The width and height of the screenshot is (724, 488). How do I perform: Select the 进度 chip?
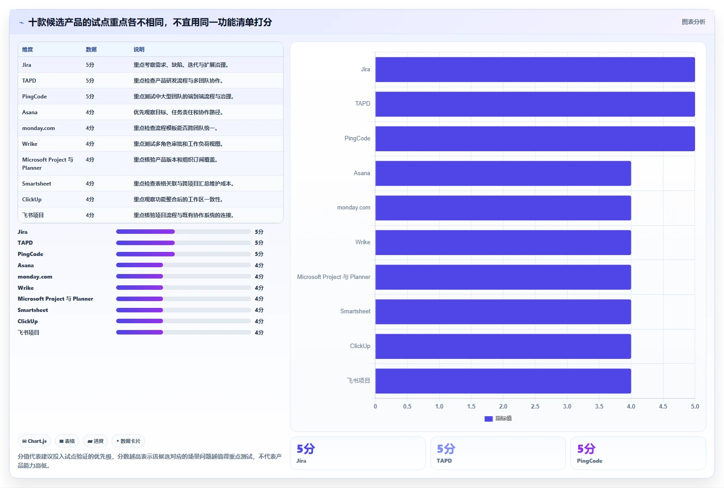click(95, 441)
